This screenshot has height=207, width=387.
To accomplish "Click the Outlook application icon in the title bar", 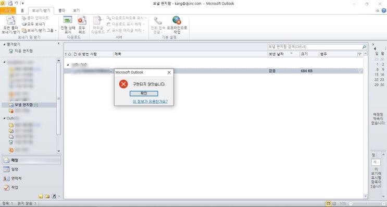I will 3,3.
